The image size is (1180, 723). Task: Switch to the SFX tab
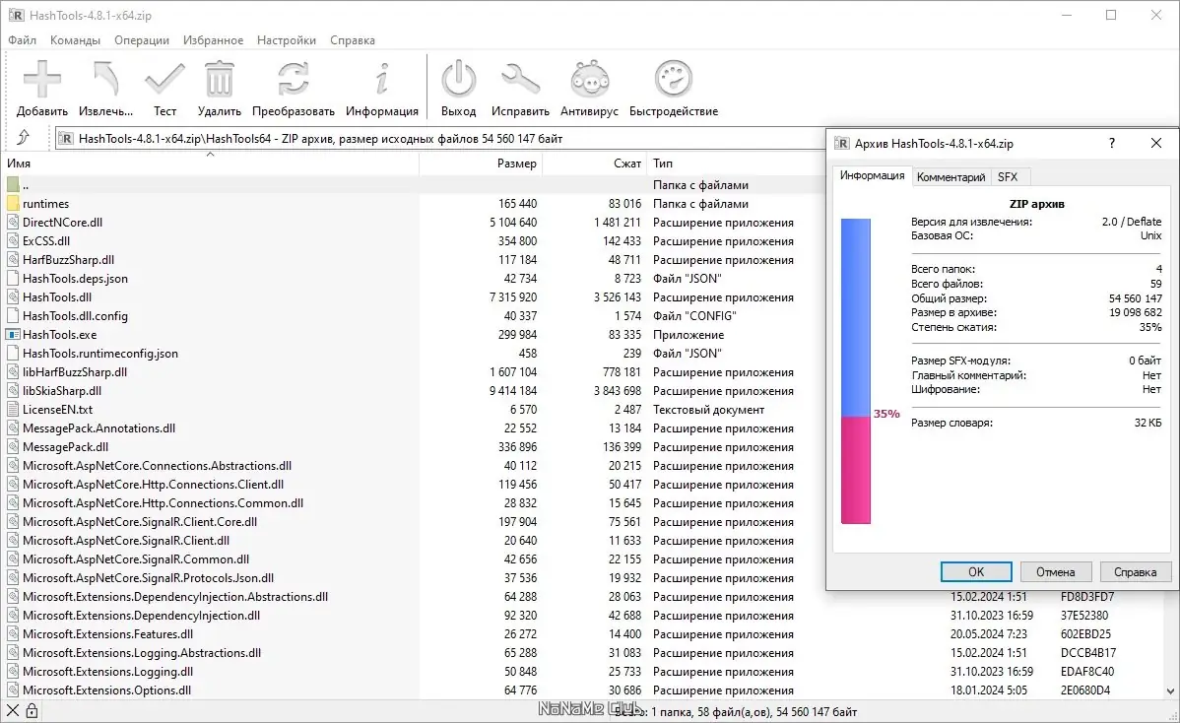tap(1008, 176)
